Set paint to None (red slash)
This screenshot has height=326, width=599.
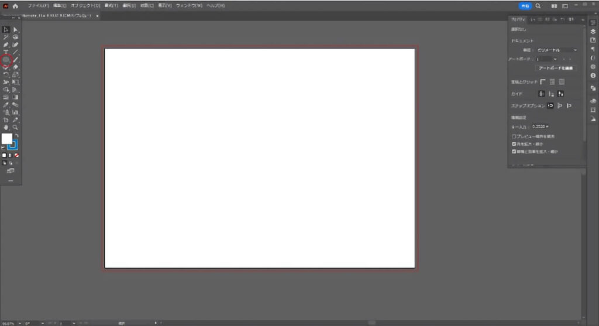16,156
